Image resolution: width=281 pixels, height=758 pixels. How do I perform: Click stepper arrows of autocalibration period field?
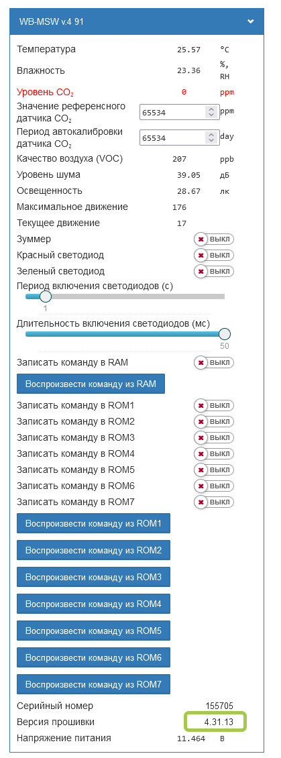point(211,138)
